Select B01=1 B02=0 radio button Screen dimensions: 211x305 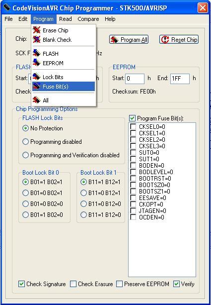click(x=25, y=215)
